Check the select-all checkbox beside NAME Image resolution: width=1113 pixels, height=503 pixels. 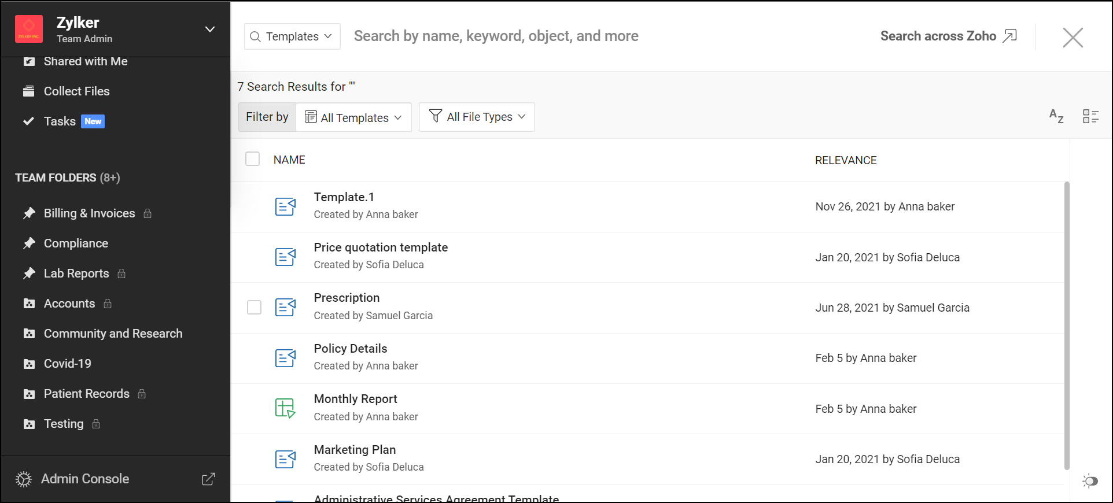[253, 159]
